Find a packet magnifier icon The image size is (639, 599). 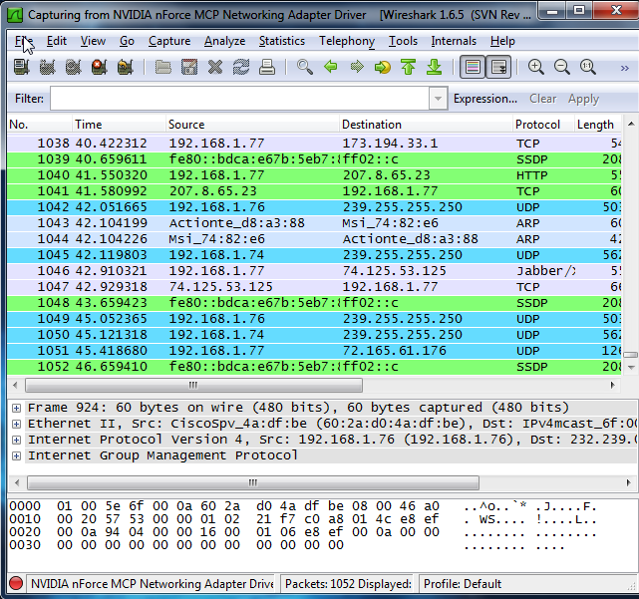[305, 67]
